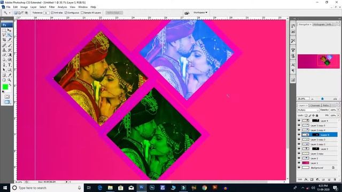This screenshot has width=342, height=192.
Task: Toggle lock transparent pixels
Action: point(306,115)
